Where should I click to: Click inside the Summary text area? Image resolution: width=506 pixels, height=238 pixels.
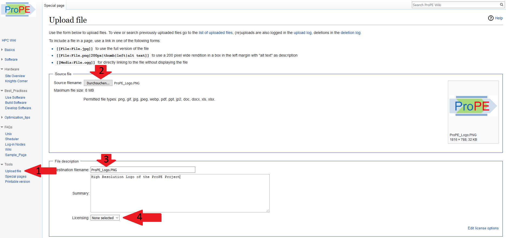[180, 193]
